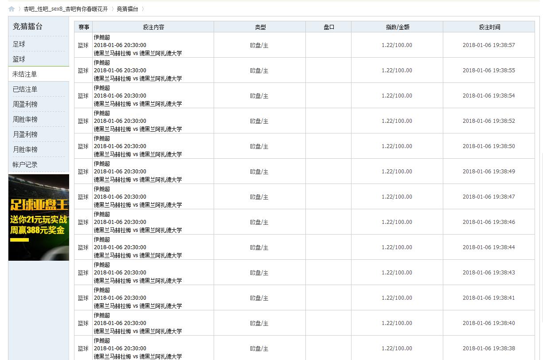Open 月胜率榜 ranking page
Screen dimensions: 543x360
pos(25,150)
